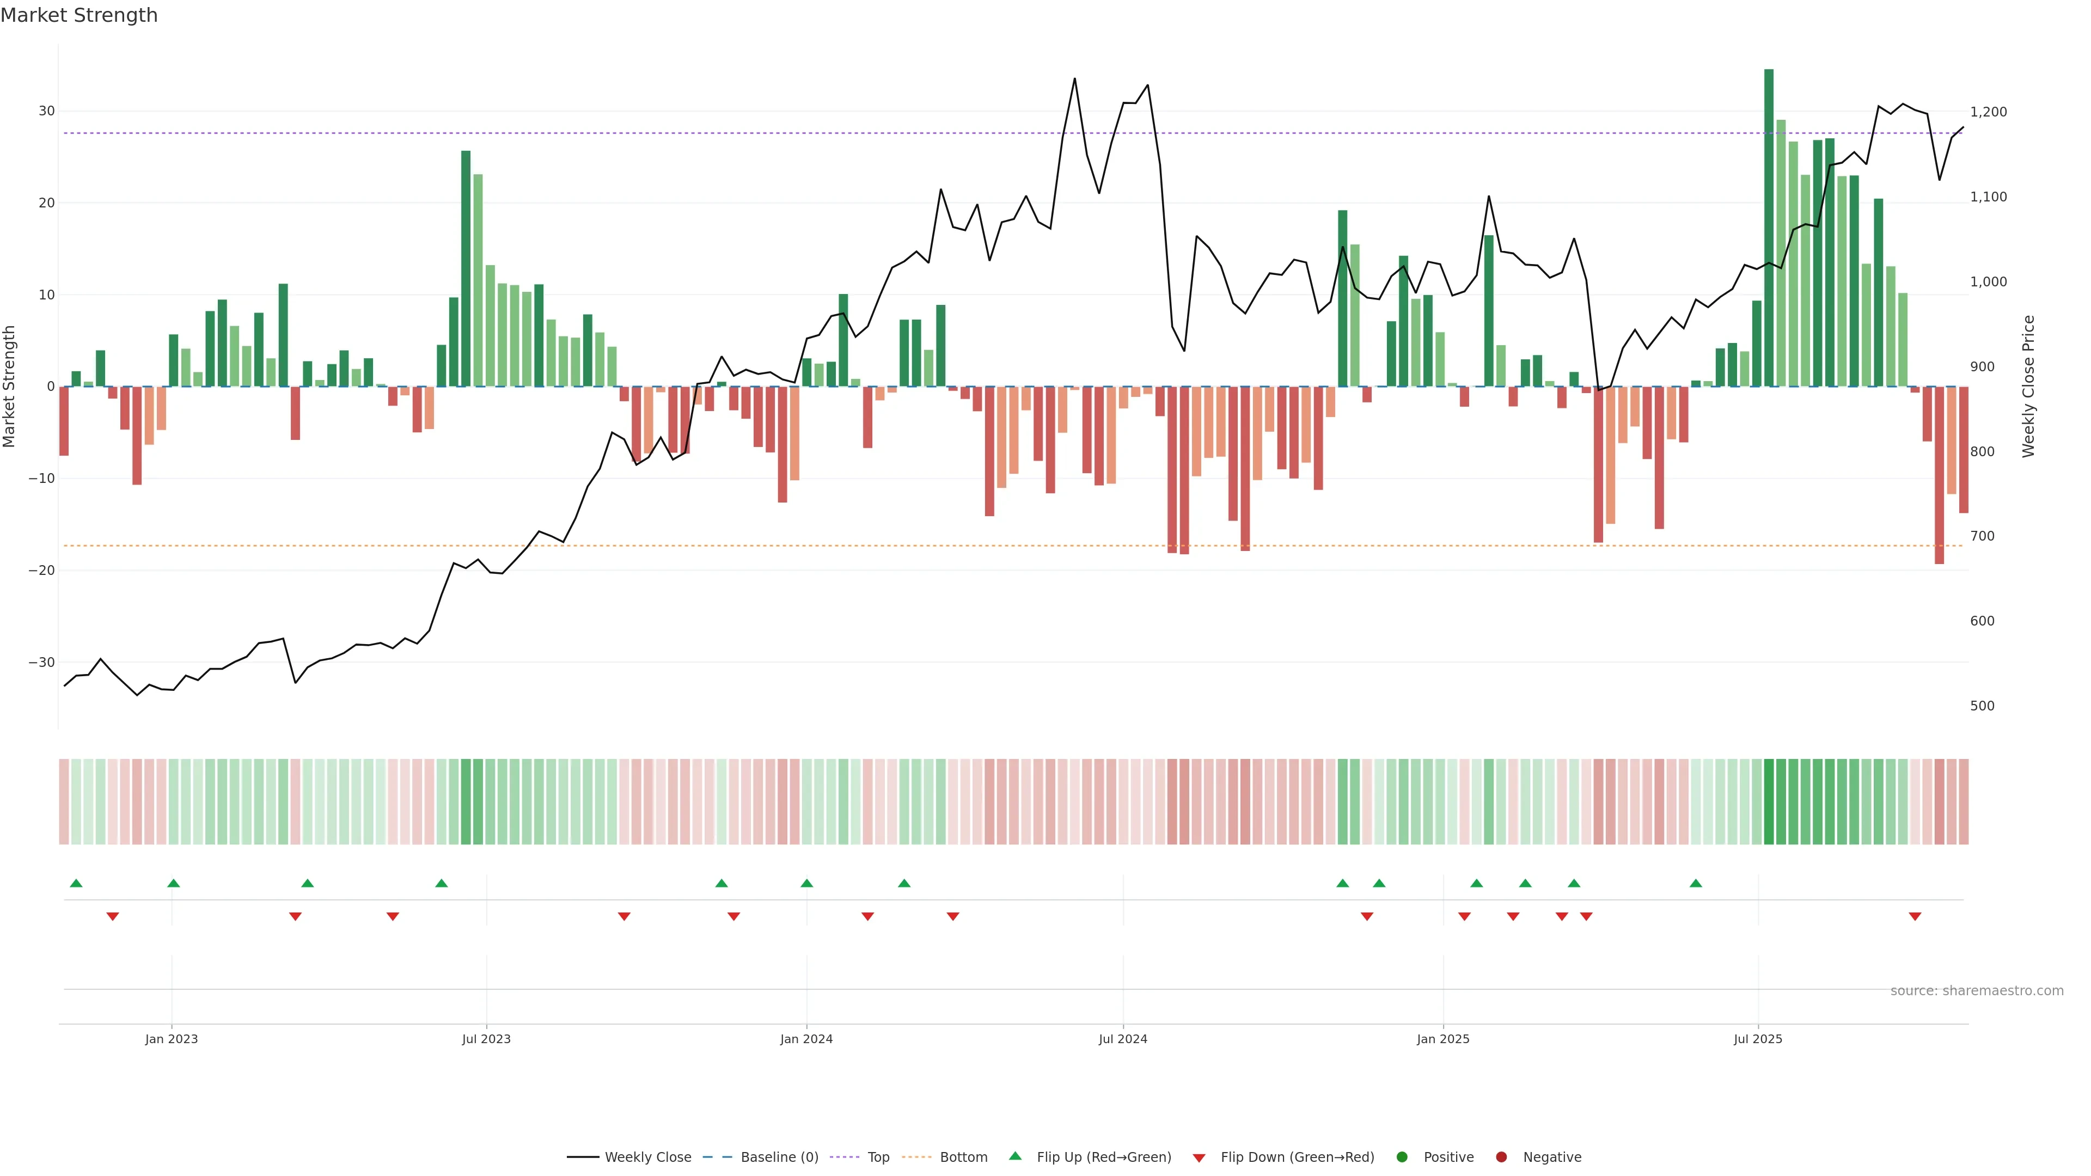This screenshot has width=2091, height=1176.
Task: Click the Market Strength chart title
Action: click(79, 15)
